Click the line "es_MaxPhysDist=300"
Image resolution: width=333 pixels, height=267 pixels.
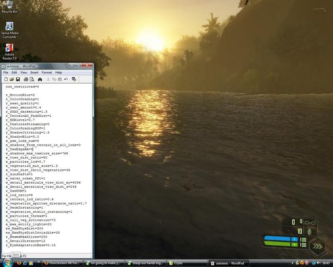25,229
